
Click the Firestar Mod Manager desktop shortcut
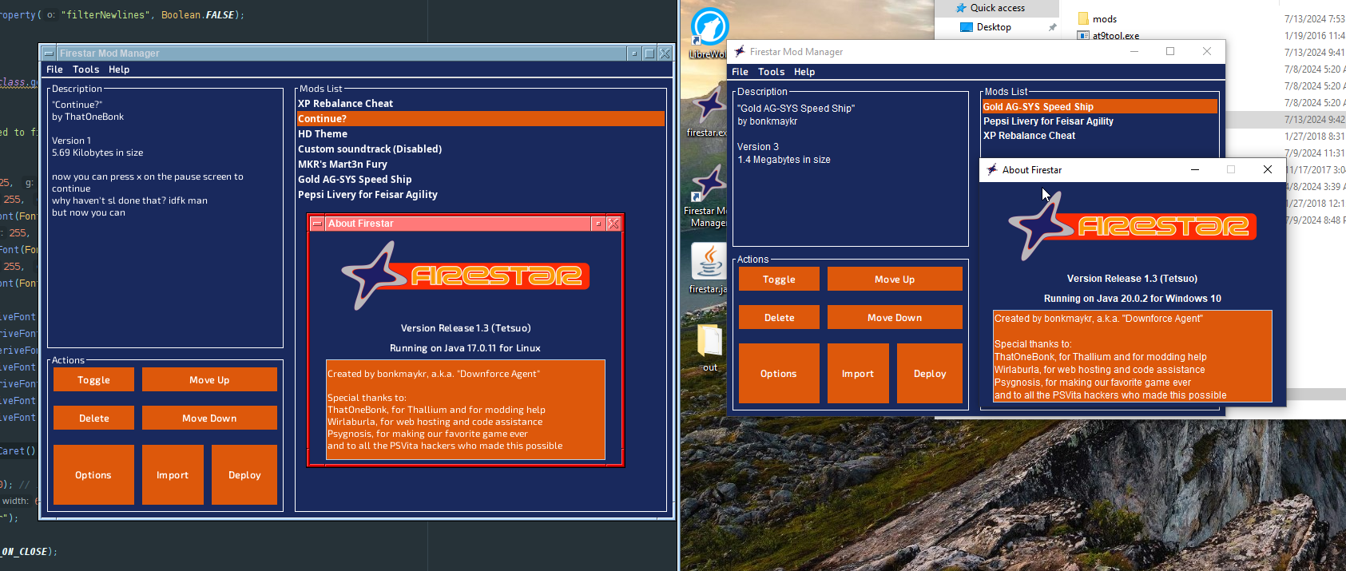coord(708,185)
